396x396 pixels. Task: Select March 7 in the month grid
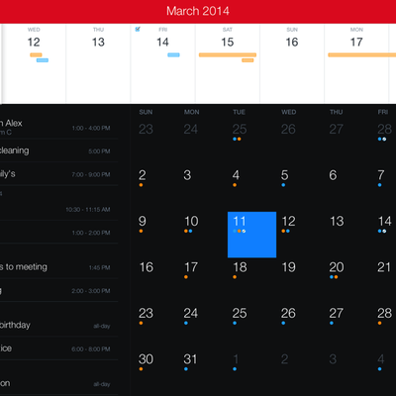pyautogui.click(x=381, y=175)
